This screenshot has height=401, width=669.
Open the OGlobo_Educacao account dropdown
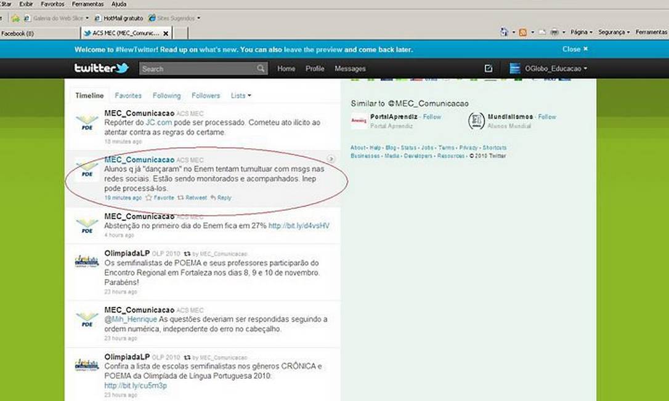pos(548,69)
